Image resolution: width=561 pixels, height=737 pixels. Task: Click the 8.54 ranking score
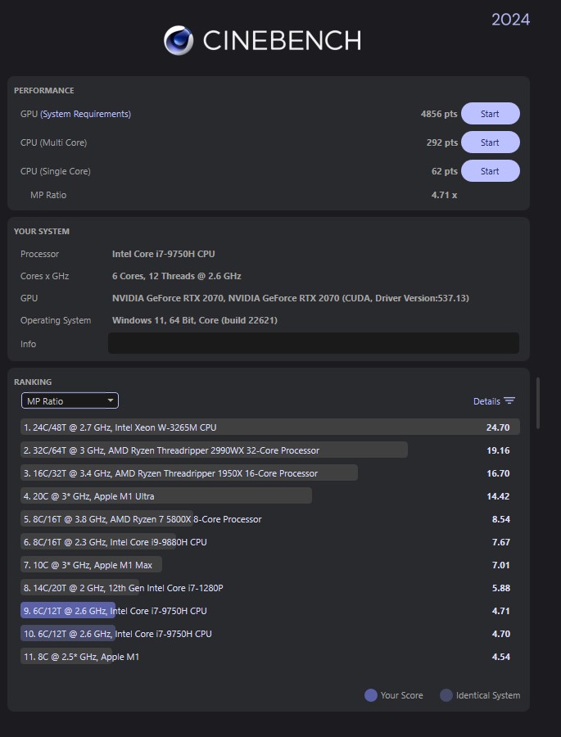501,519
